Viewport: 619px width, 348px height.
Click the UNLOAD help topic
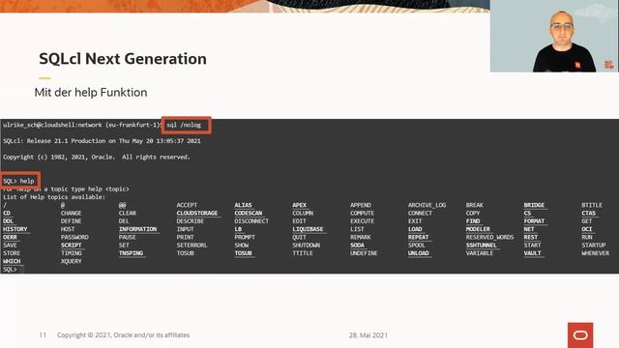point(419,253)
